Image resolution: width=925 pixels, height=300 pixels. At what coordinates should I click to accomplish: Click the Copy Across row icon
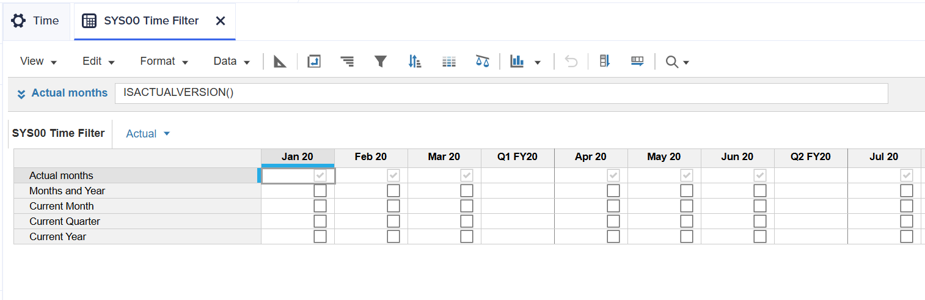[x=637, y=61]
